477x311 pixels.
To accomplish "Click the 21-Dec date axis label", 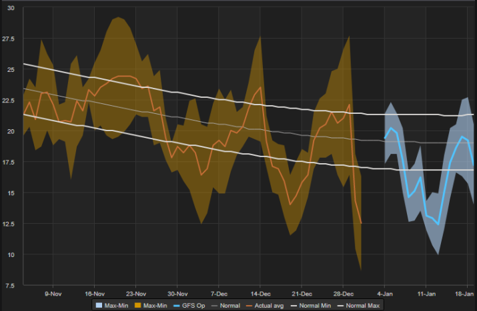I will [x=302, y=294].
